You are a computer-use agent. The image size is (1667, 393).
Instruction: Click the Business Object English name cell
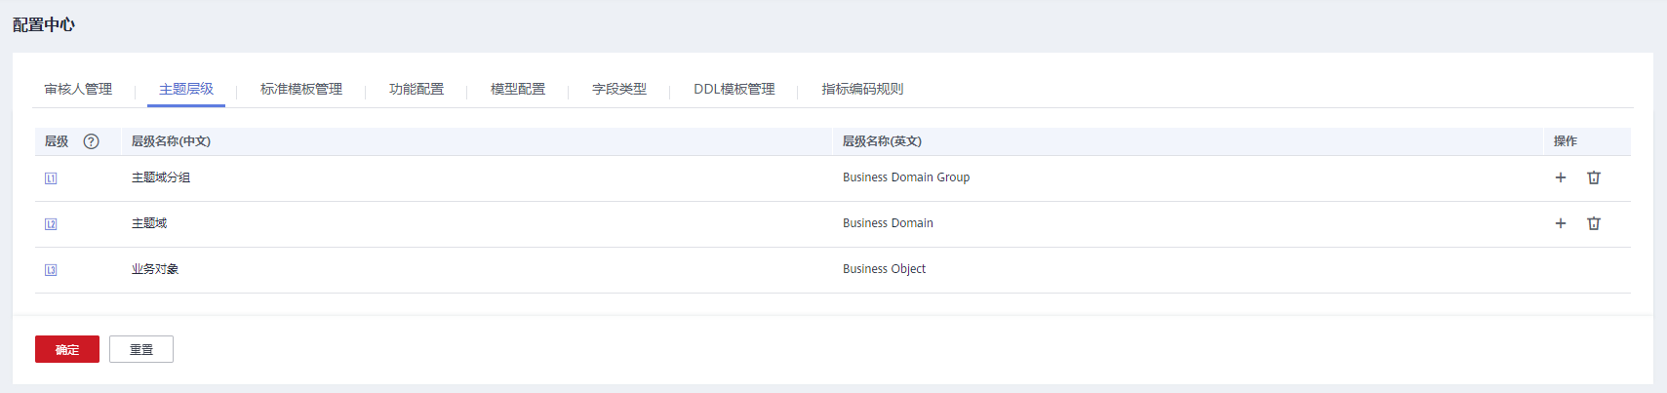(884, 269)
